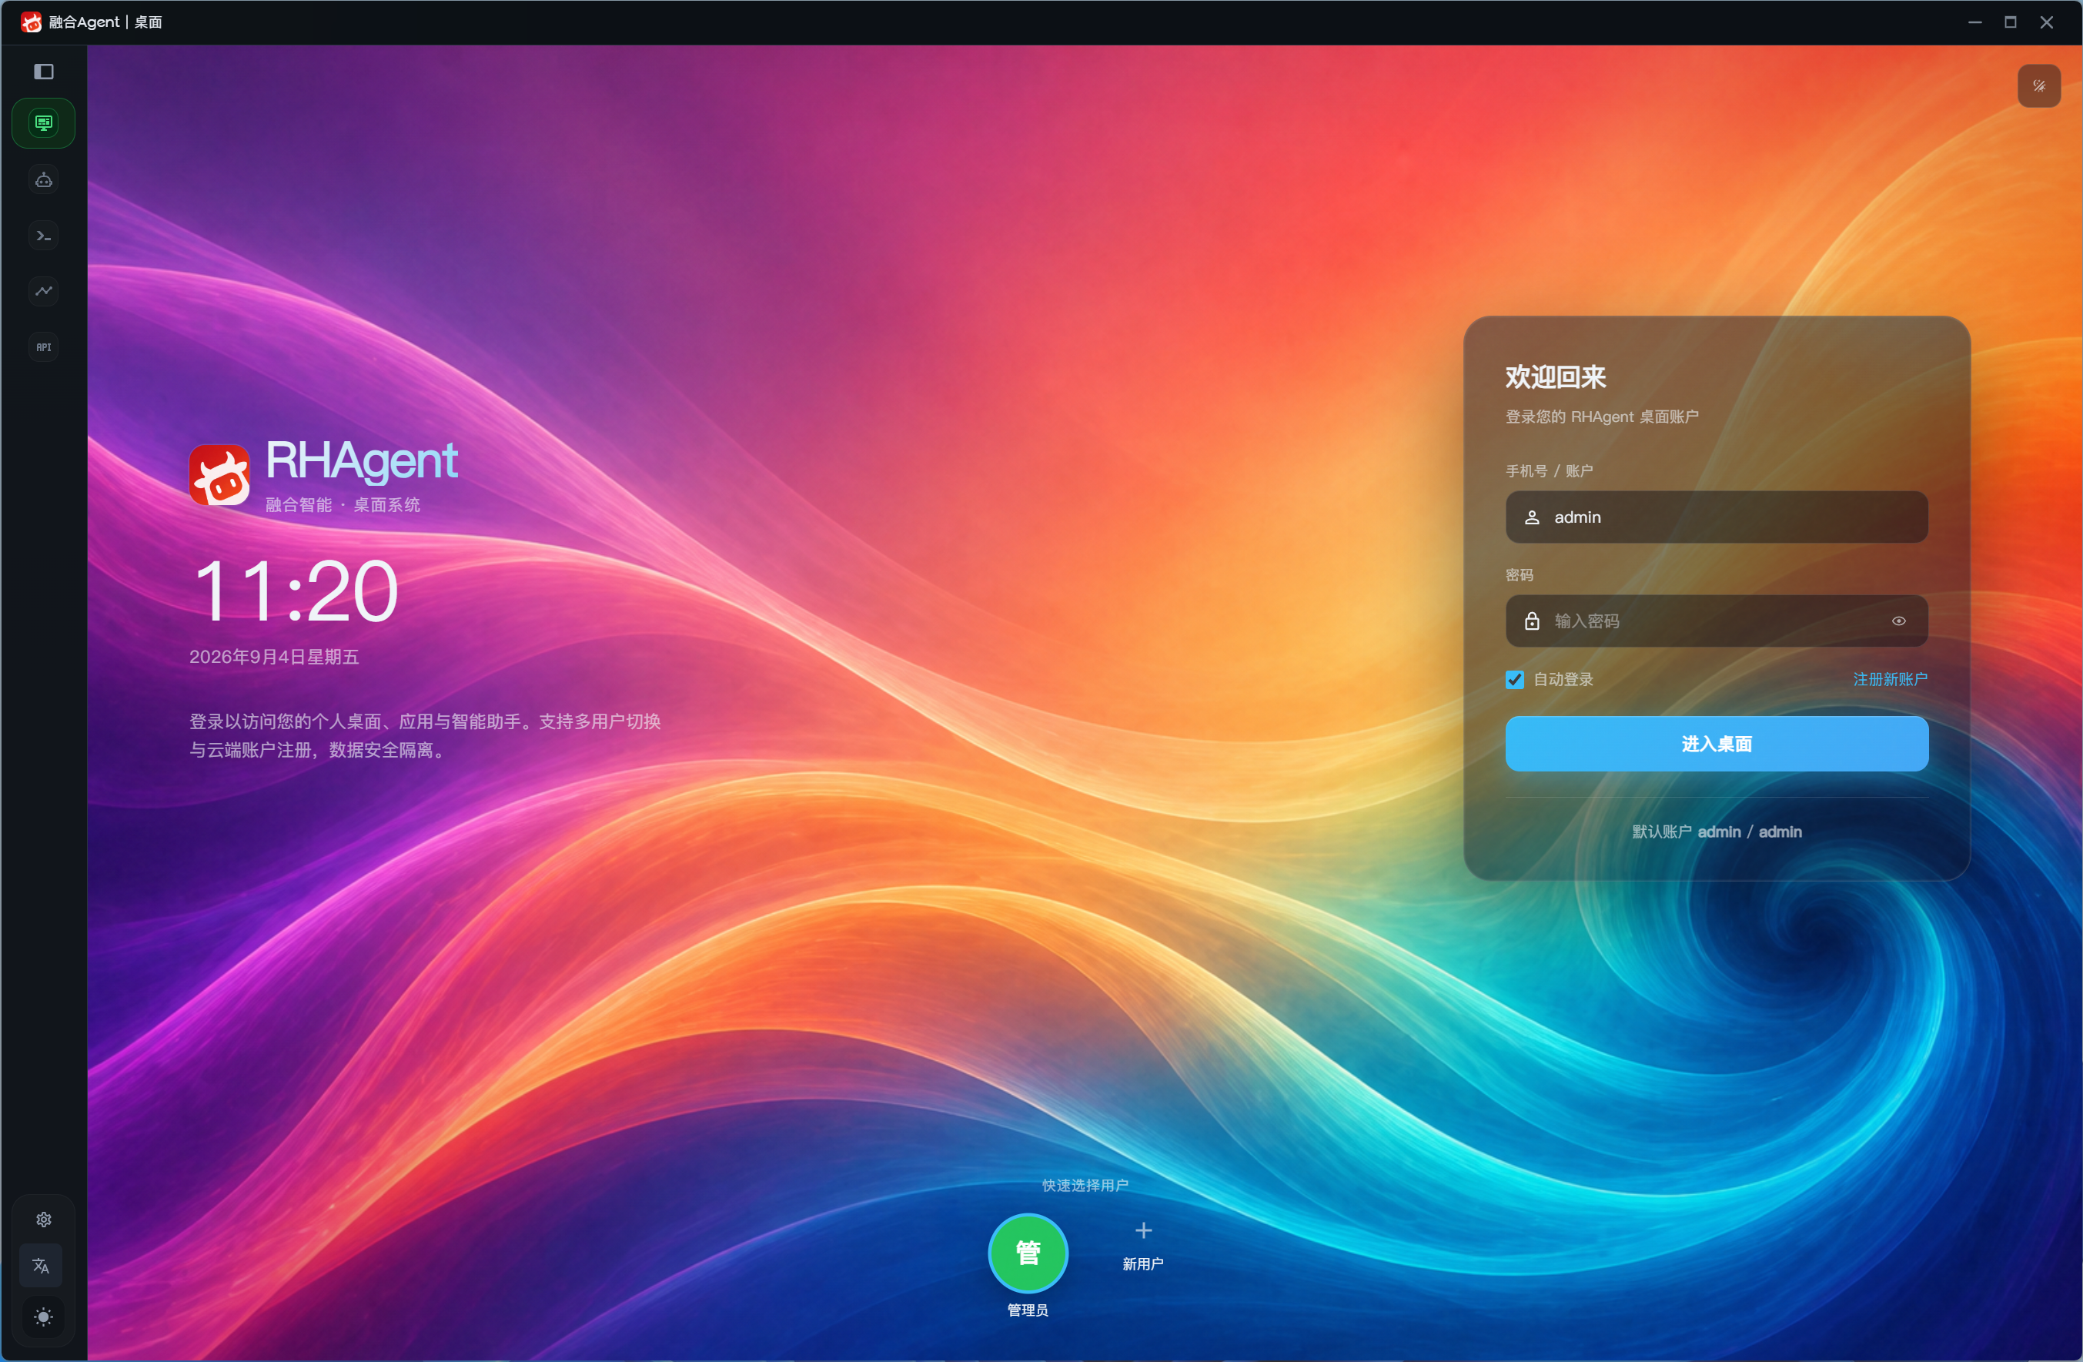This screenshot has height=1362, width=2083.
Task: Click the lock icon in password field
Action: 1532,621
